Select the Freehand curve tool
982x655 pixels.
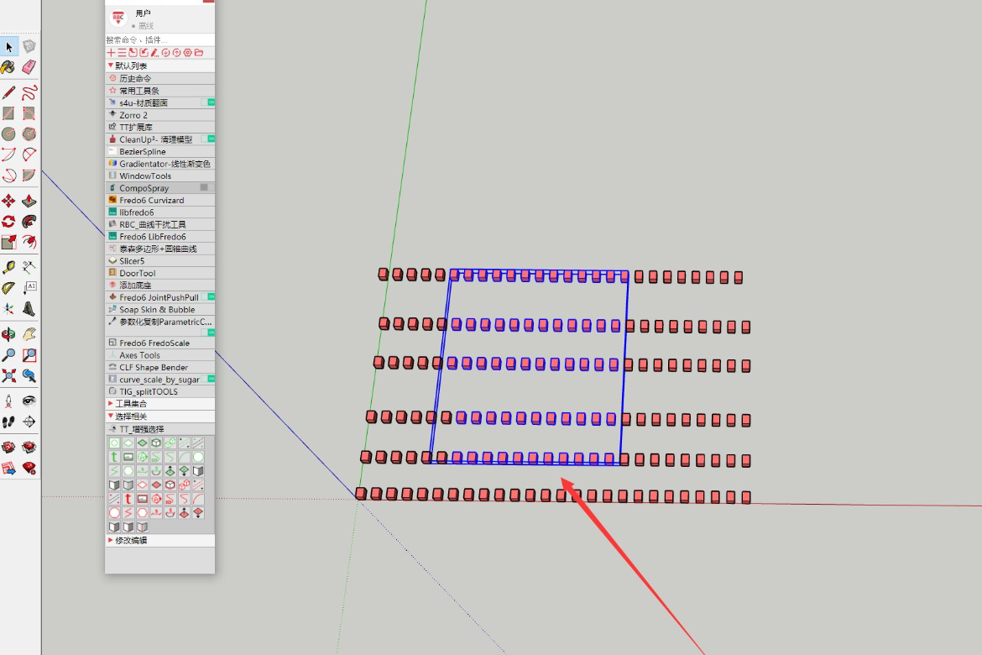pyautogui.click(x=29, y=92)
